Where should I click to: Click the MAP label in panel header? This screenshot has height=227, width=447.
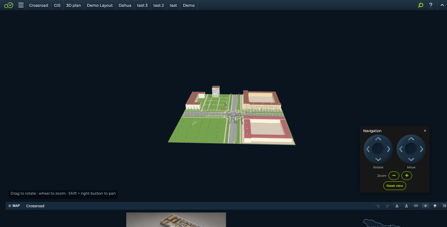16,206
